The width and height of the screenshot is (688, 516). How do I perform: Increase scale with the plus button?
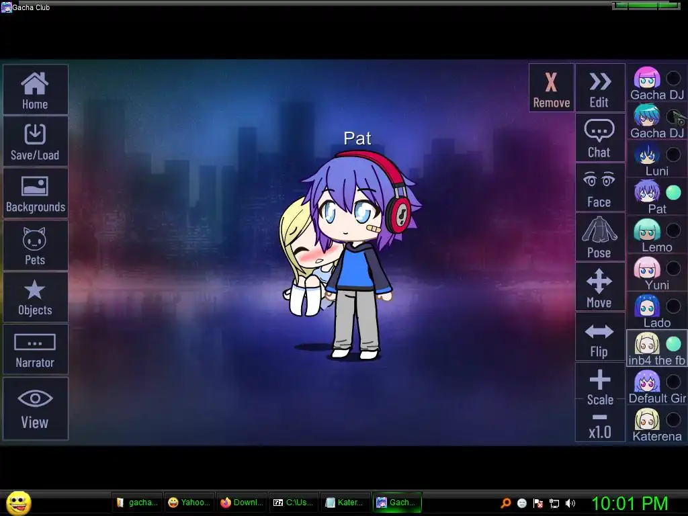point(600,380)
